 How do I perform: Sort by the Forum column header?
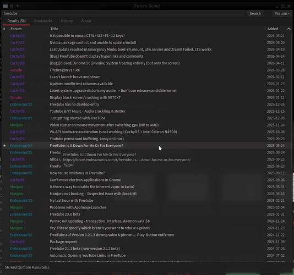[16, 29]
